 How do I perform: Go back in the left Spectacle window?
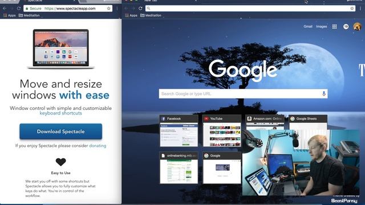(x=5, y=9)
